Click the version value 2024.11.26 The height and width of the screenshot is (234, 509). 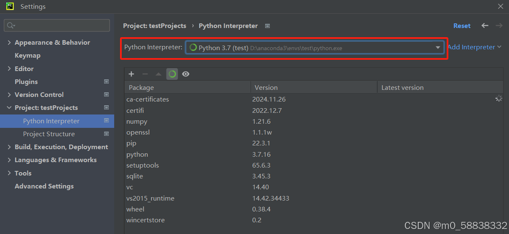269,99
